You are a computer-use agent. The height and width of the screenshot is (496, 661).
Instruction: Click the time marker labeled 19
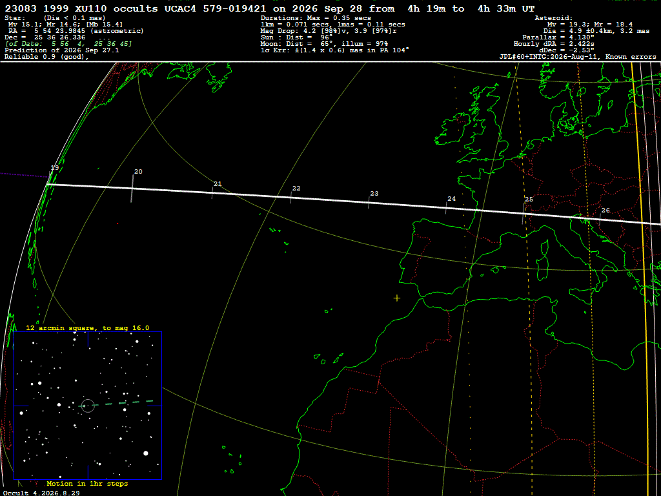[x=55, y=168]
